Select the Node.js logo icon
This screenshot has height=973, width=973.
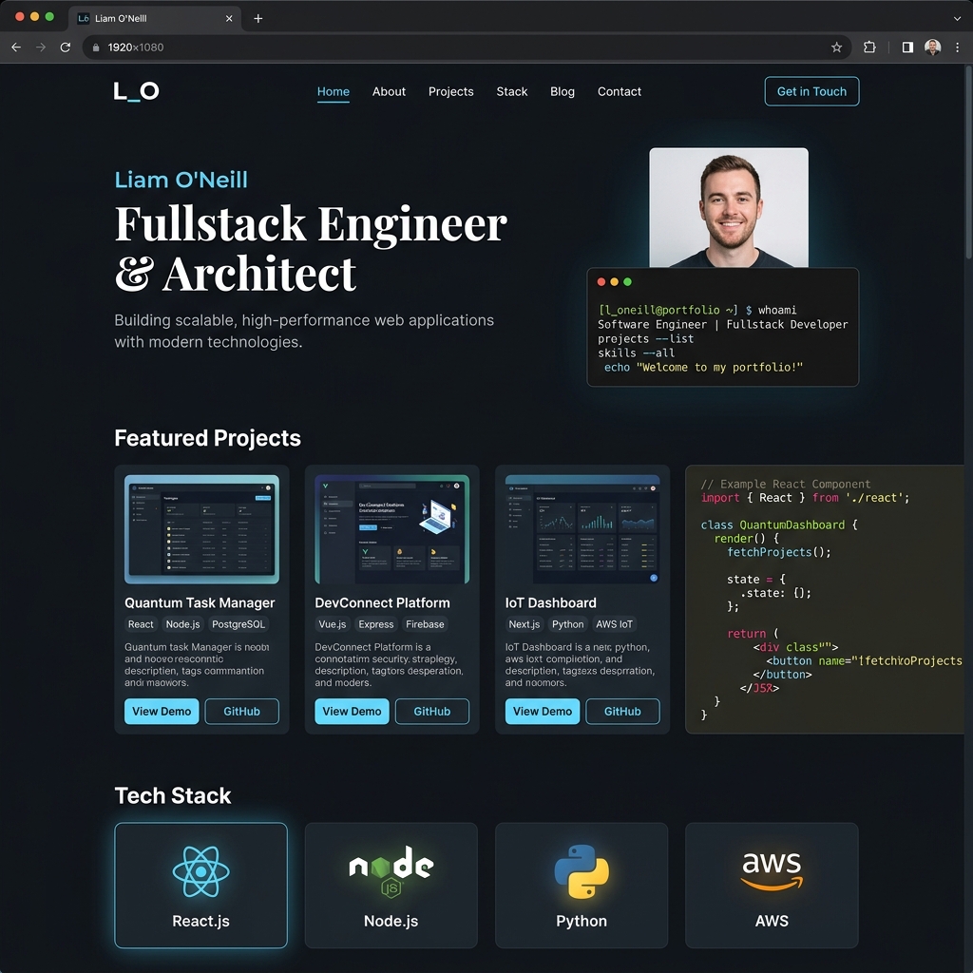[x=391, y=871]
